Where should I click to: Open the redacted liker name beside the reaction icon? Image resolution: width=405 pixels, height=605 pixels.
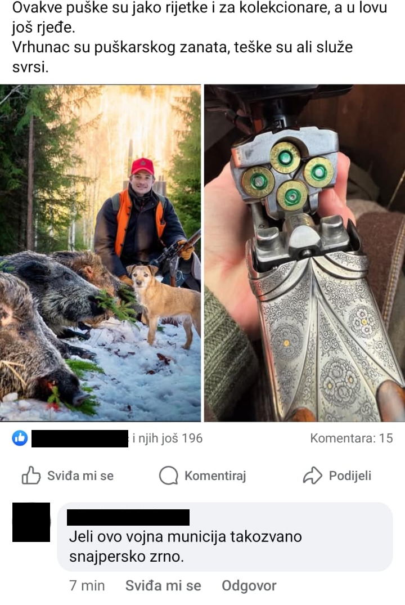(x=80, y=439)
